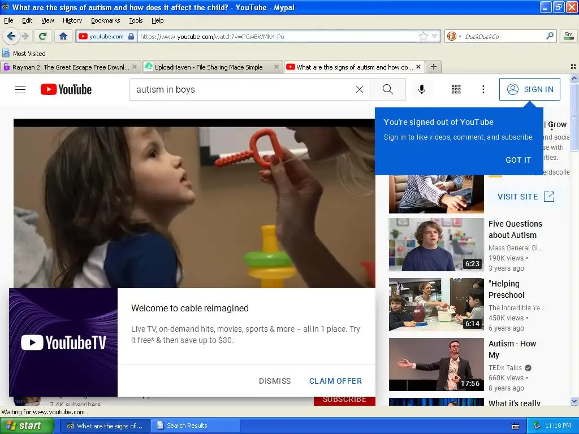
Task: Clear the YouTube search query with X
Action: (x=359, y=89)
